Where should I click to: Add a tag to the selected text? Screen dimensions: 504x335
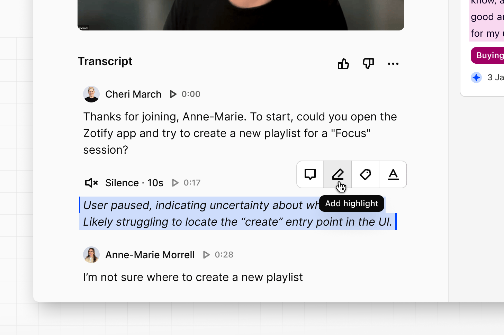point(366,174)
